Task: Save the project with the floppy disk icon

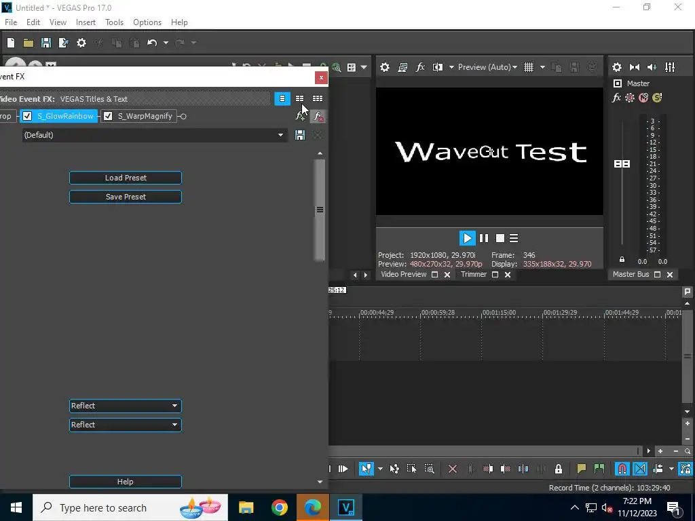Action: pos(46,43)
